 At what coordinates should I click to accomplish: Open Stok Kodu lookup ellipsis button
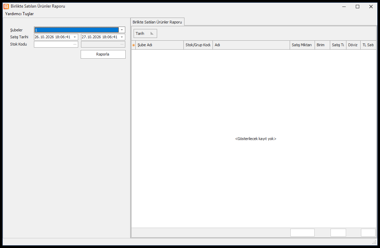75,44
